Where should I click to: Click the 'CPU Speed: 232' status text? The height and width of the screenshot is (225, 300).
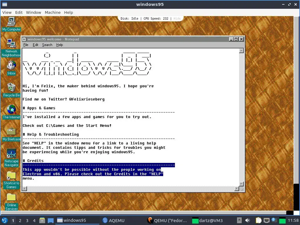(x=156, y=18)
